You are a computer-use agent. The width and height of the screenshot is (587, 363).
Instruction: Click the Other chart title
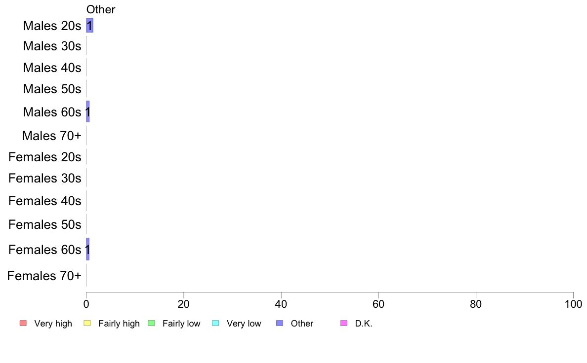(x=101, y=9)
